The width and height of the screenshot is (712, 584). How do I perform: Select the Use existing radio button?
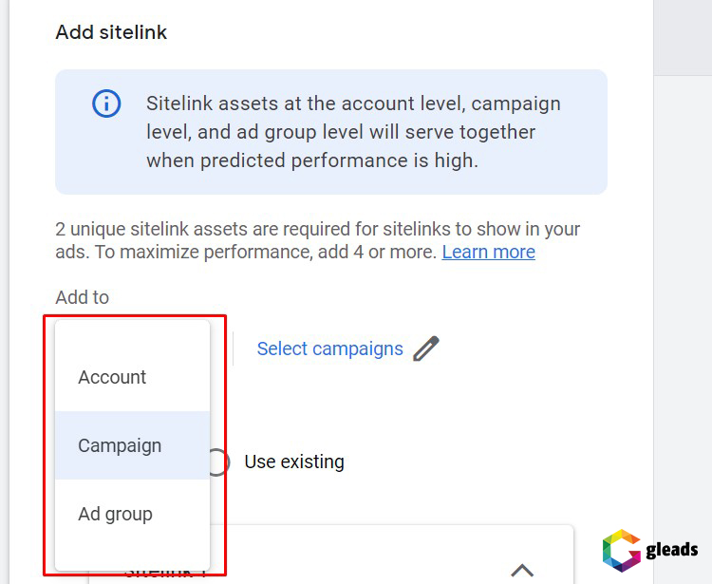pos(218,462)
